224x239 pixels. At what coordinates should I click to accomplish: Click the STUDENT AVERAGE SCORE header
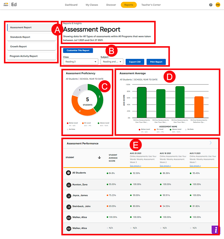[113, 158]
